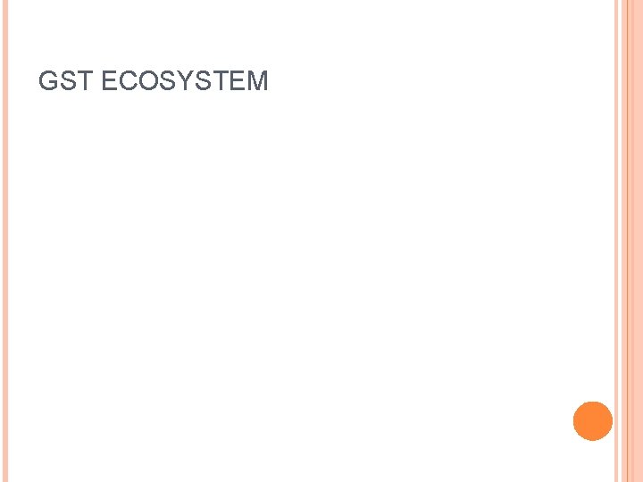Click the space between GST and ECOSYSTEM
The height and width of the screenshot is (482, 643).
tap(97, 80)
